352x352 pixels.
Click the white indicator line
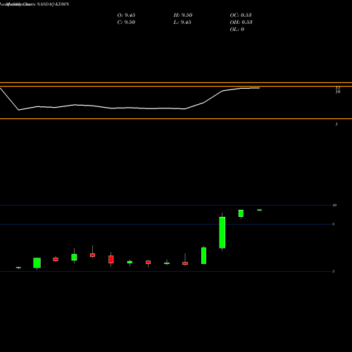[x=130, y=108]
